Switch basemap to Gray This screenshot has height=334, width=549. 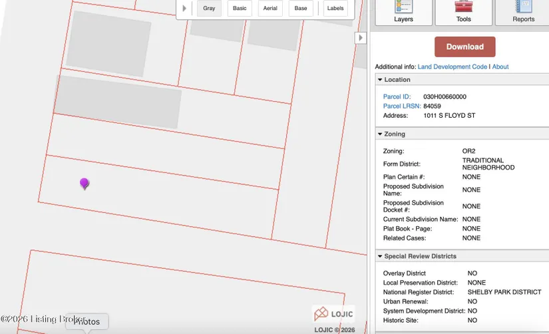pyautogui.click(x=209, y=9)
